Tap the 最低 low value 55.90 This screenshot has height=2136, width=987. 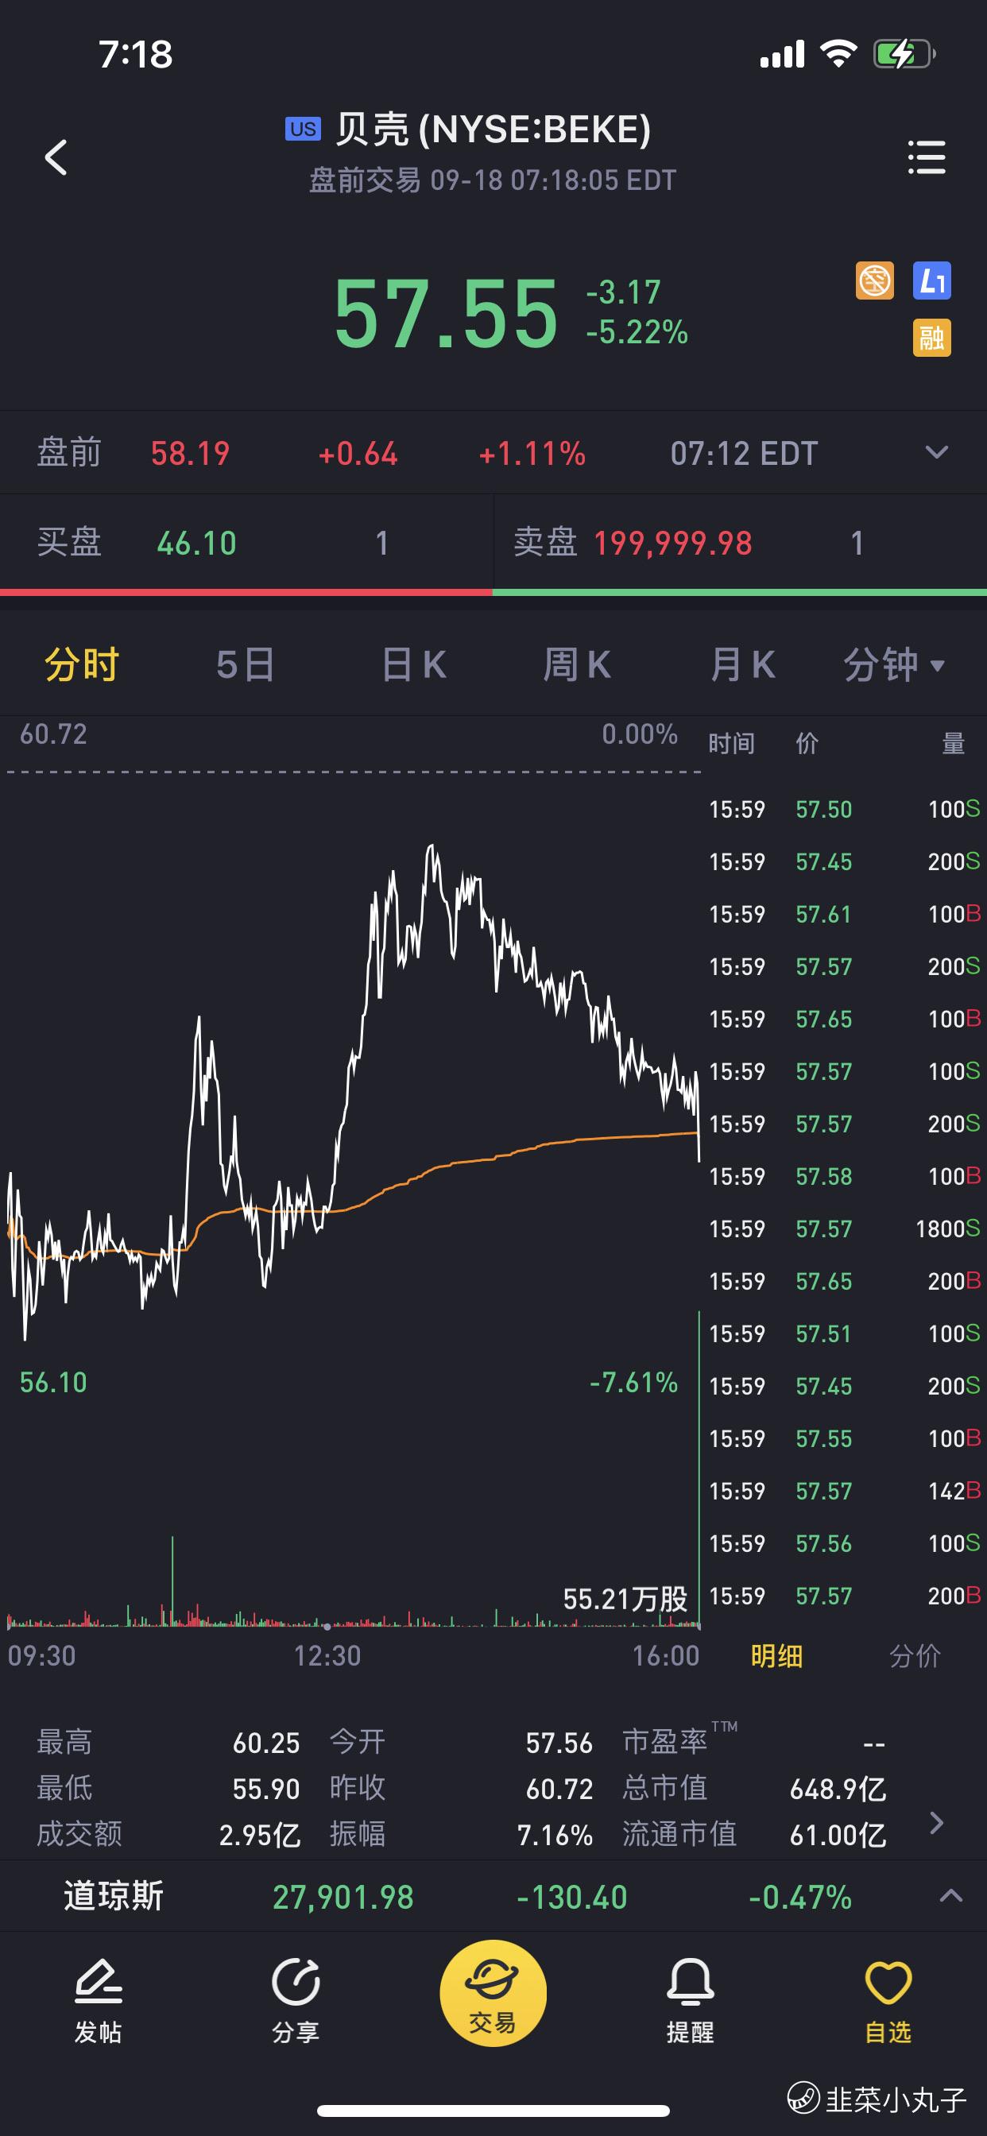point(265,1790)
